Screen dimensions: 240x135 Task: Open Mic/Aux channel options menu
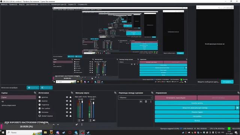[90, 120]
